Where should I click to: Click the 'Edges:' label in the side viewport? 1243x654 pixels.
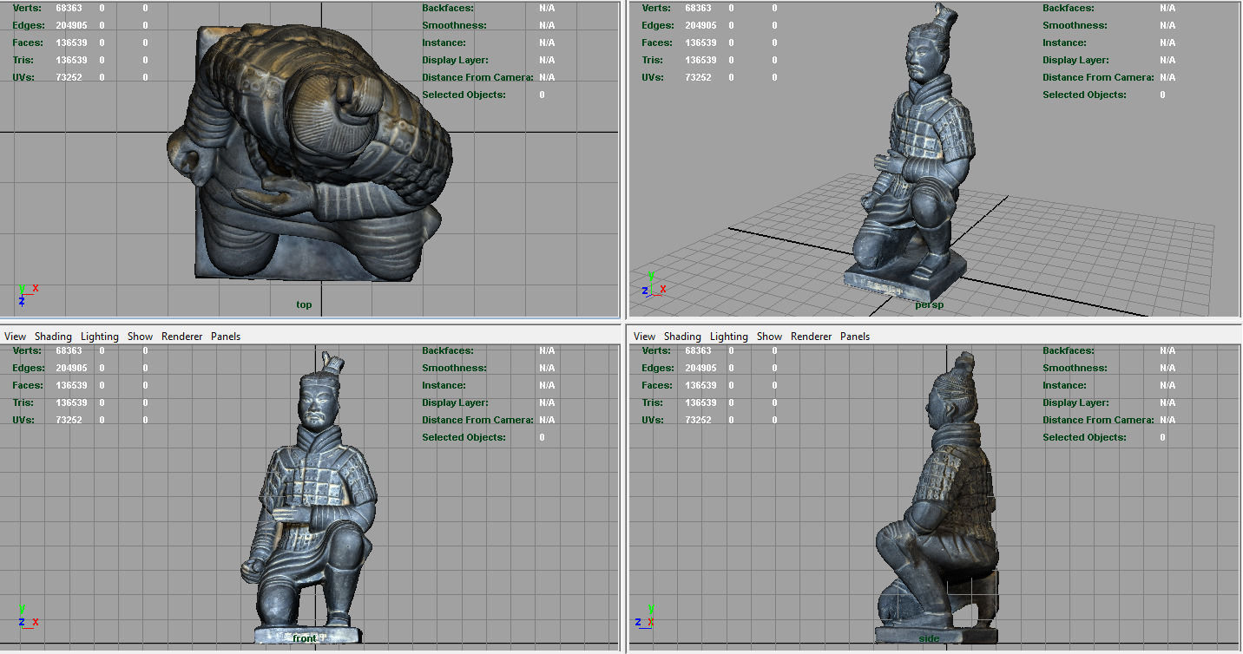click(x=659, y=368)
